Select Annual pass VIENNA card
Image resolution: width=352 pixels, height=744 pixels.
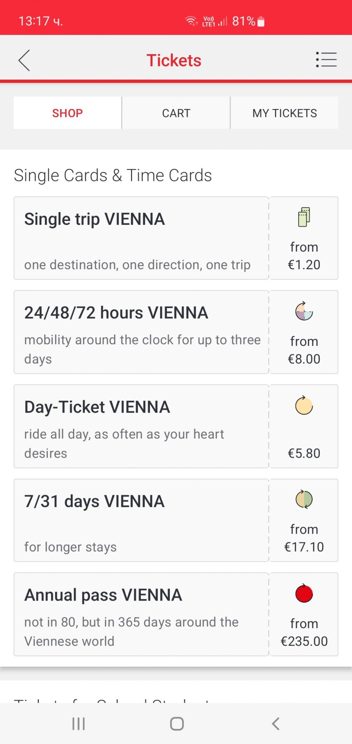[x=141, y=614]
